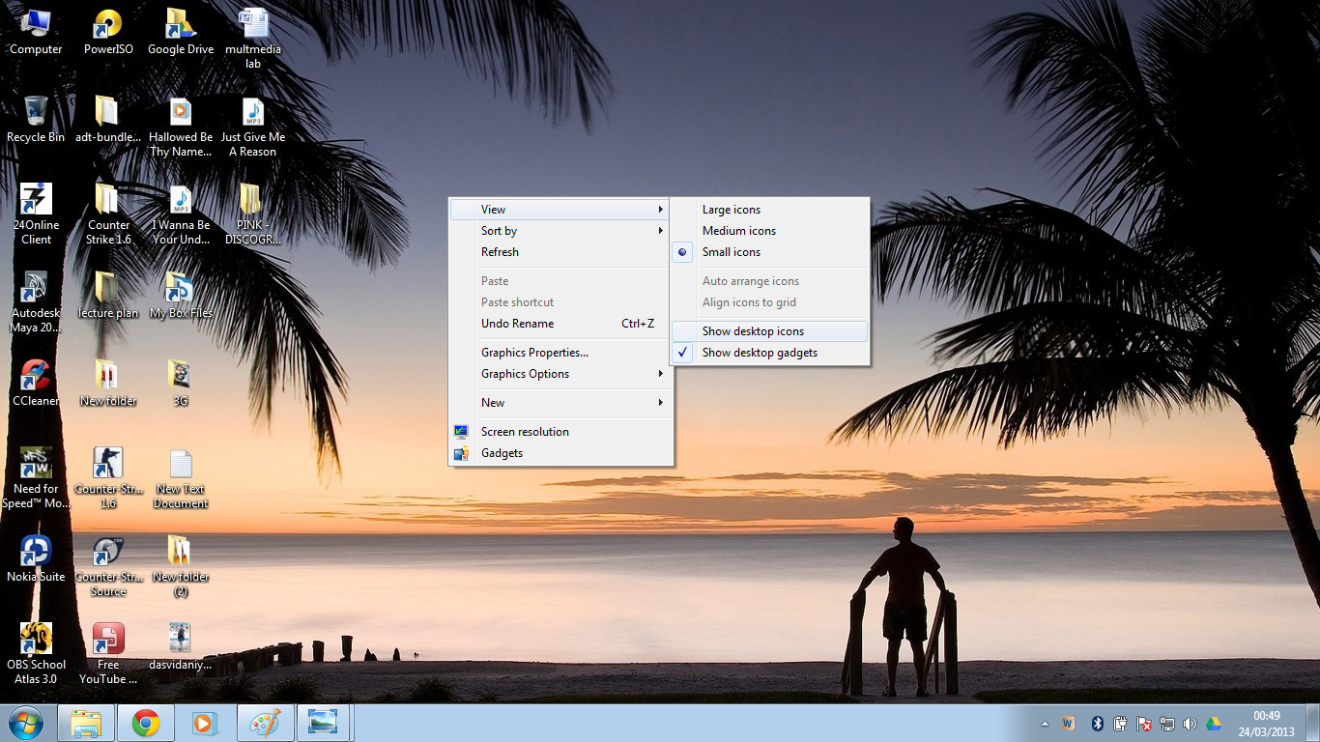Click the Google Drive tray icon
Image resolution: width=1320 pixels, height=742 pixels.
pyautogui.click(x=1213, y=724)
